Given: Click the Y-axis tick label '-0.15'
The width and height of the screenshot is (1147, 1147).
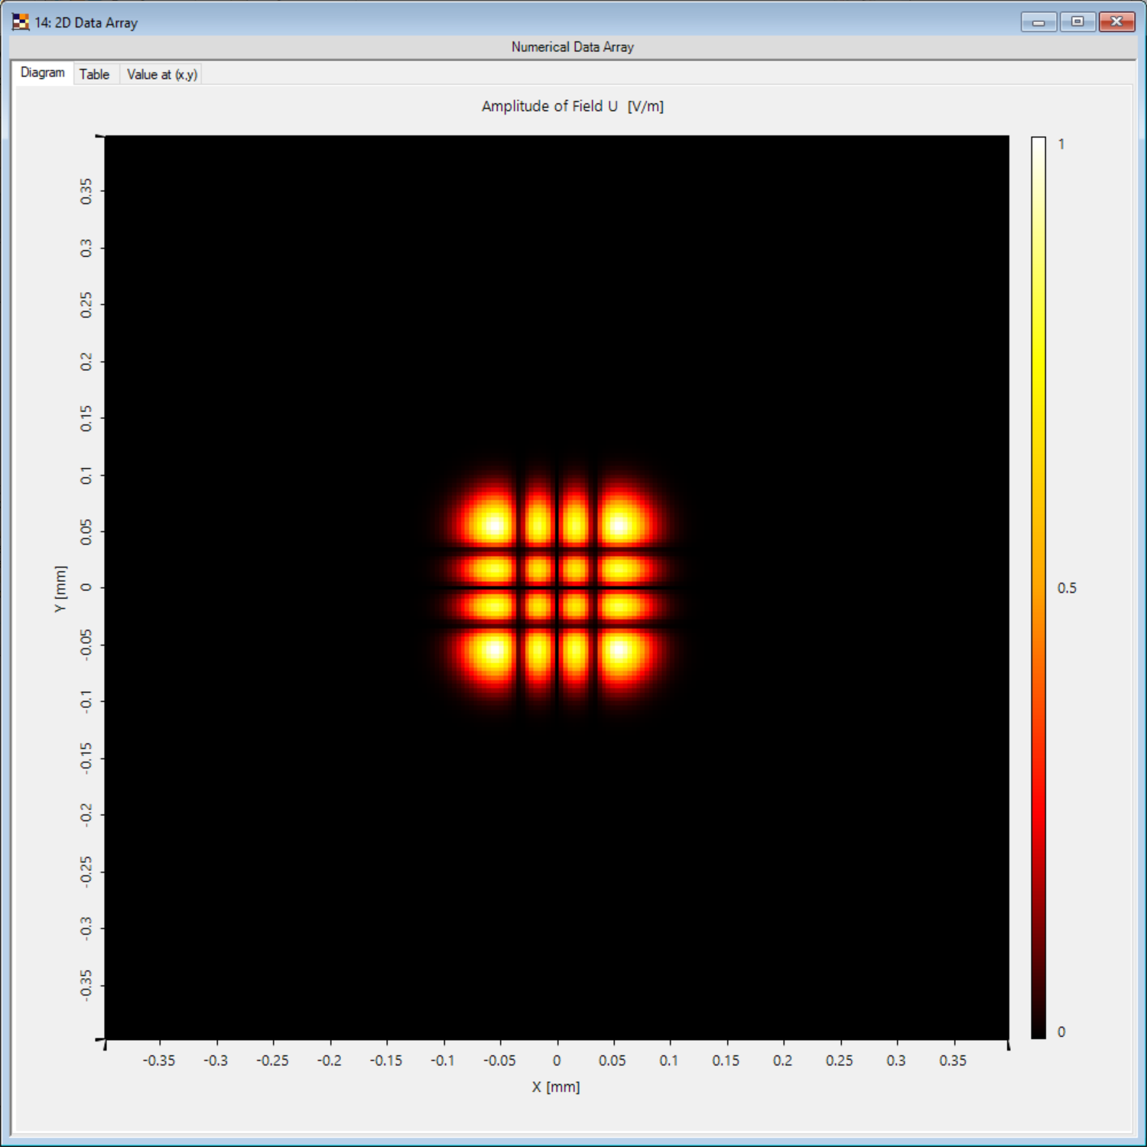Looking at the screenshot, I should (86, 758).
